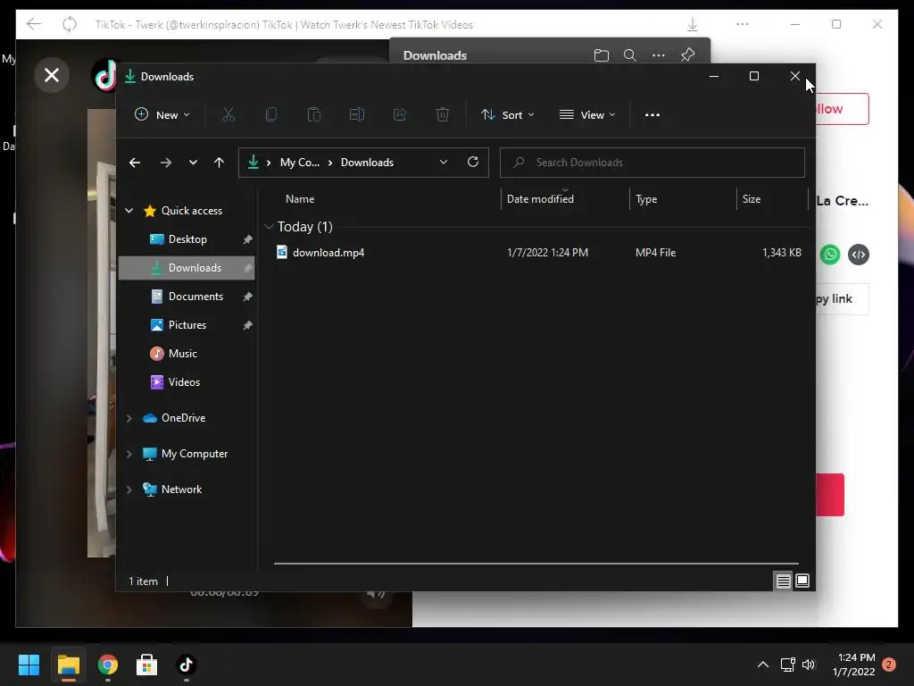
Task: Click the Cut scissors icon in toolbar
Action: pos(228,115)
